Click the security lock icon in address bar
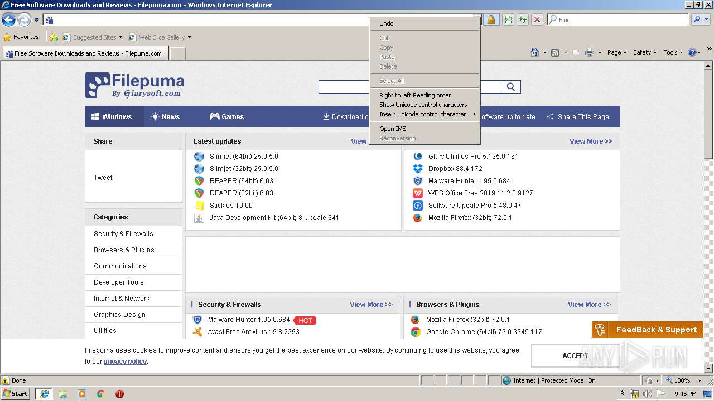714x401 pixels. point(491,20)
